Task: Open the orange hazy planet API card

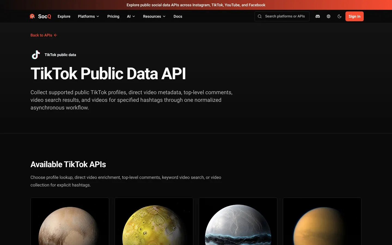Action: (x=322, y=221)
